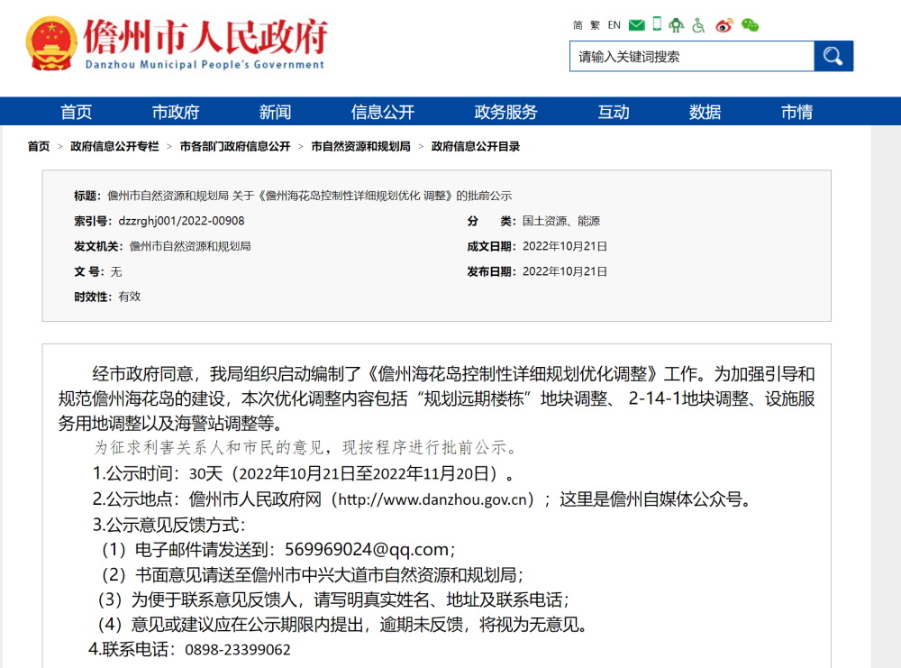The image size is (901, 668).
Task: Open the green mail envelope icon
Action: coord(637,25)
